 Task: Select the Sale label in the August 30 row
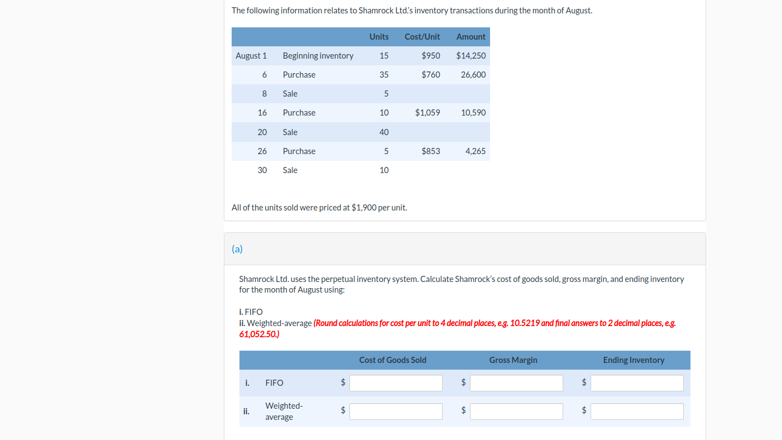290,170
